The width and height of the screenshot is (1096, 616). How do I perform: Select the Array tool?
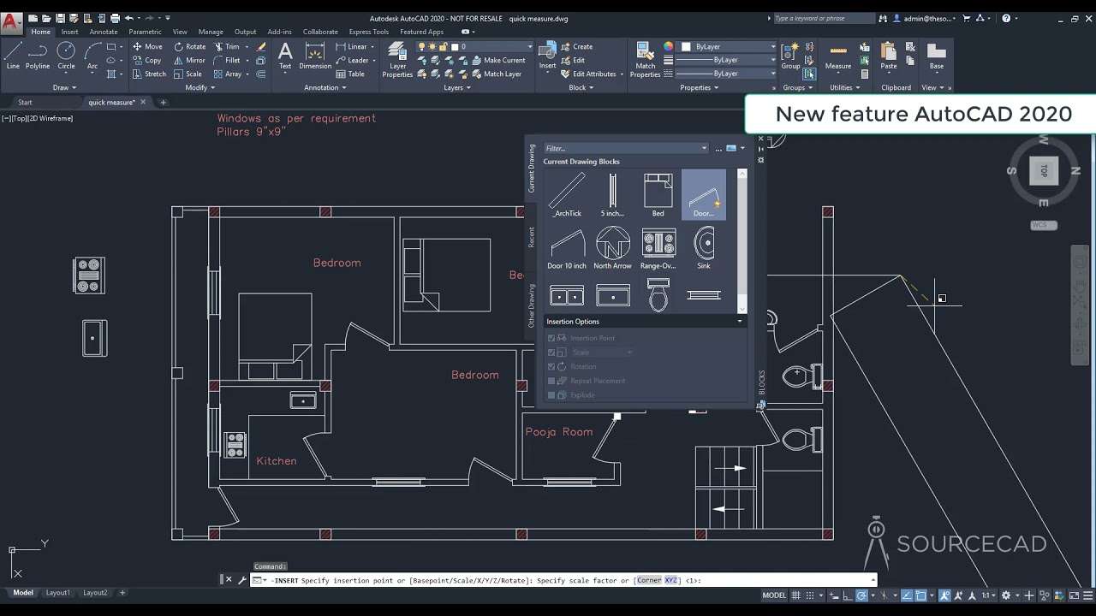click(228, 74)
